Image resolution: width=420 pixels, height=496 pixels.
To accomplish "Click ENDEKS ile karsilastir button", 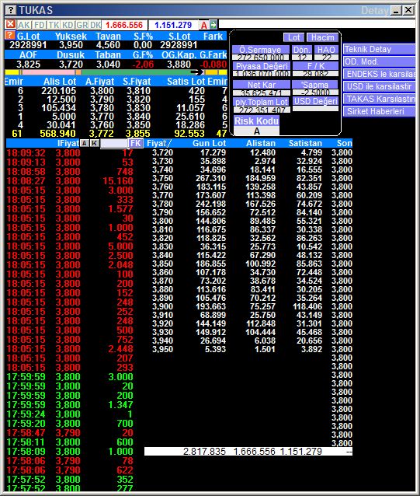I will (x=379, y=74).
